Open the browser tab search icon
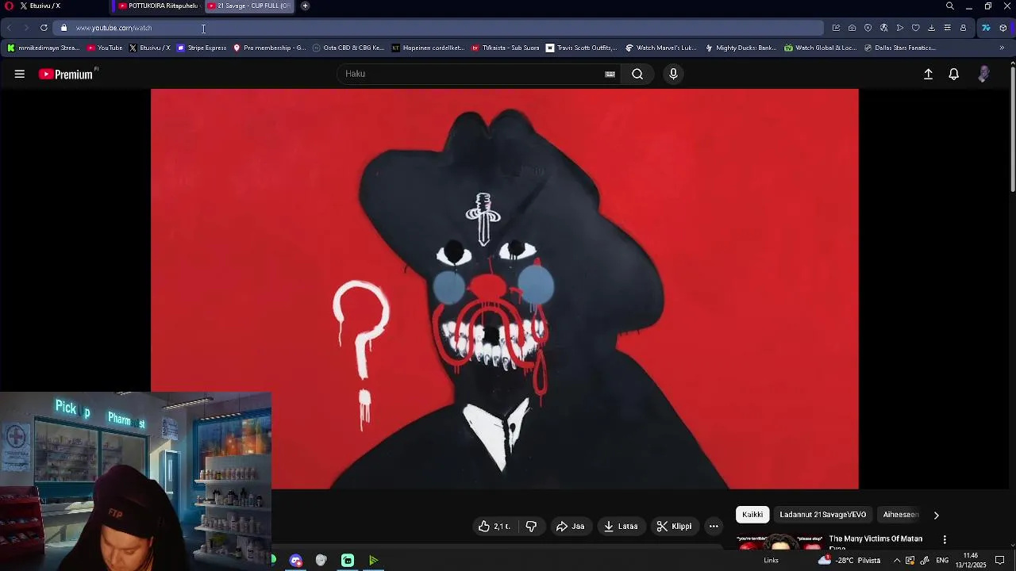This screenshot has height=571, width=1016. (949, 6)
